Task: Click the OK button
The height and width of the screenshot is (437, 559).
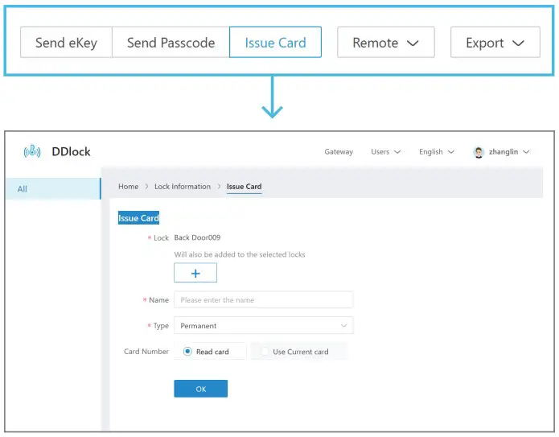Action: tap(201, 389)
